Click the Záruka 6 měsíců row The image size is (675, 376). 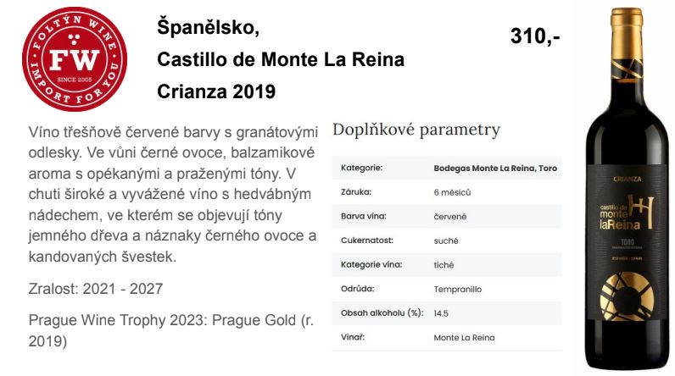447,192
